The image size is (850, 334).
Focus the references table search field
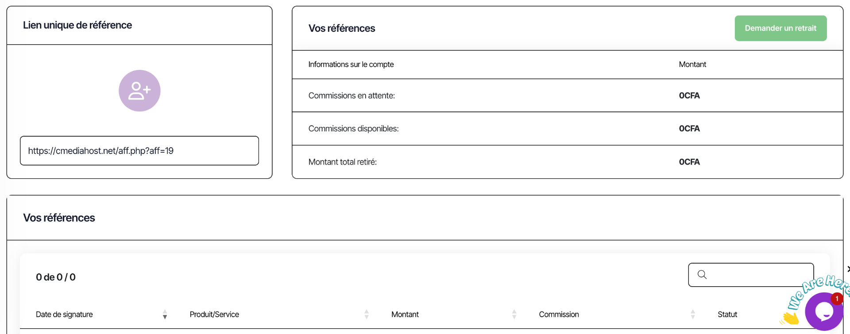pyautogui.click(x=751, y=275)
